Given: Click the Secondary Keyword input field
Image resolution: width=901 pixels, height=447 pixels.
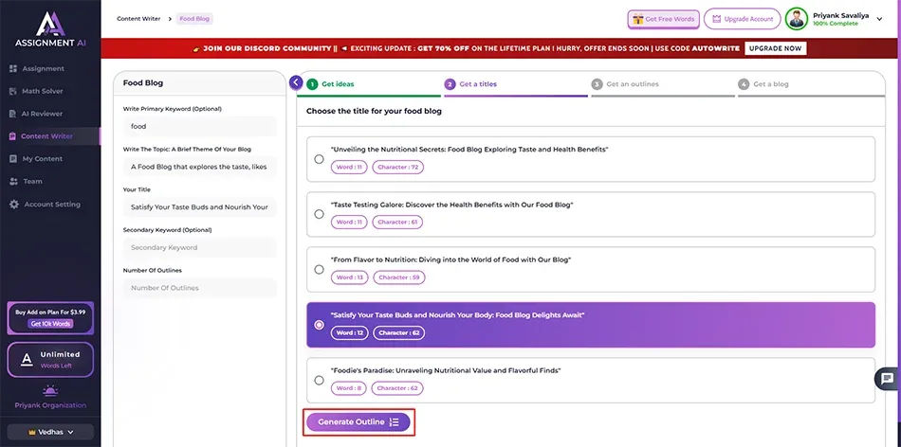Looking at the screenshot, I should pos(199,248).
